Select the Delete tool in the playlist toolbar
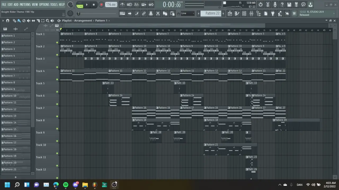The height and width of the screenshot is (190, 339). tap(24, 21)
